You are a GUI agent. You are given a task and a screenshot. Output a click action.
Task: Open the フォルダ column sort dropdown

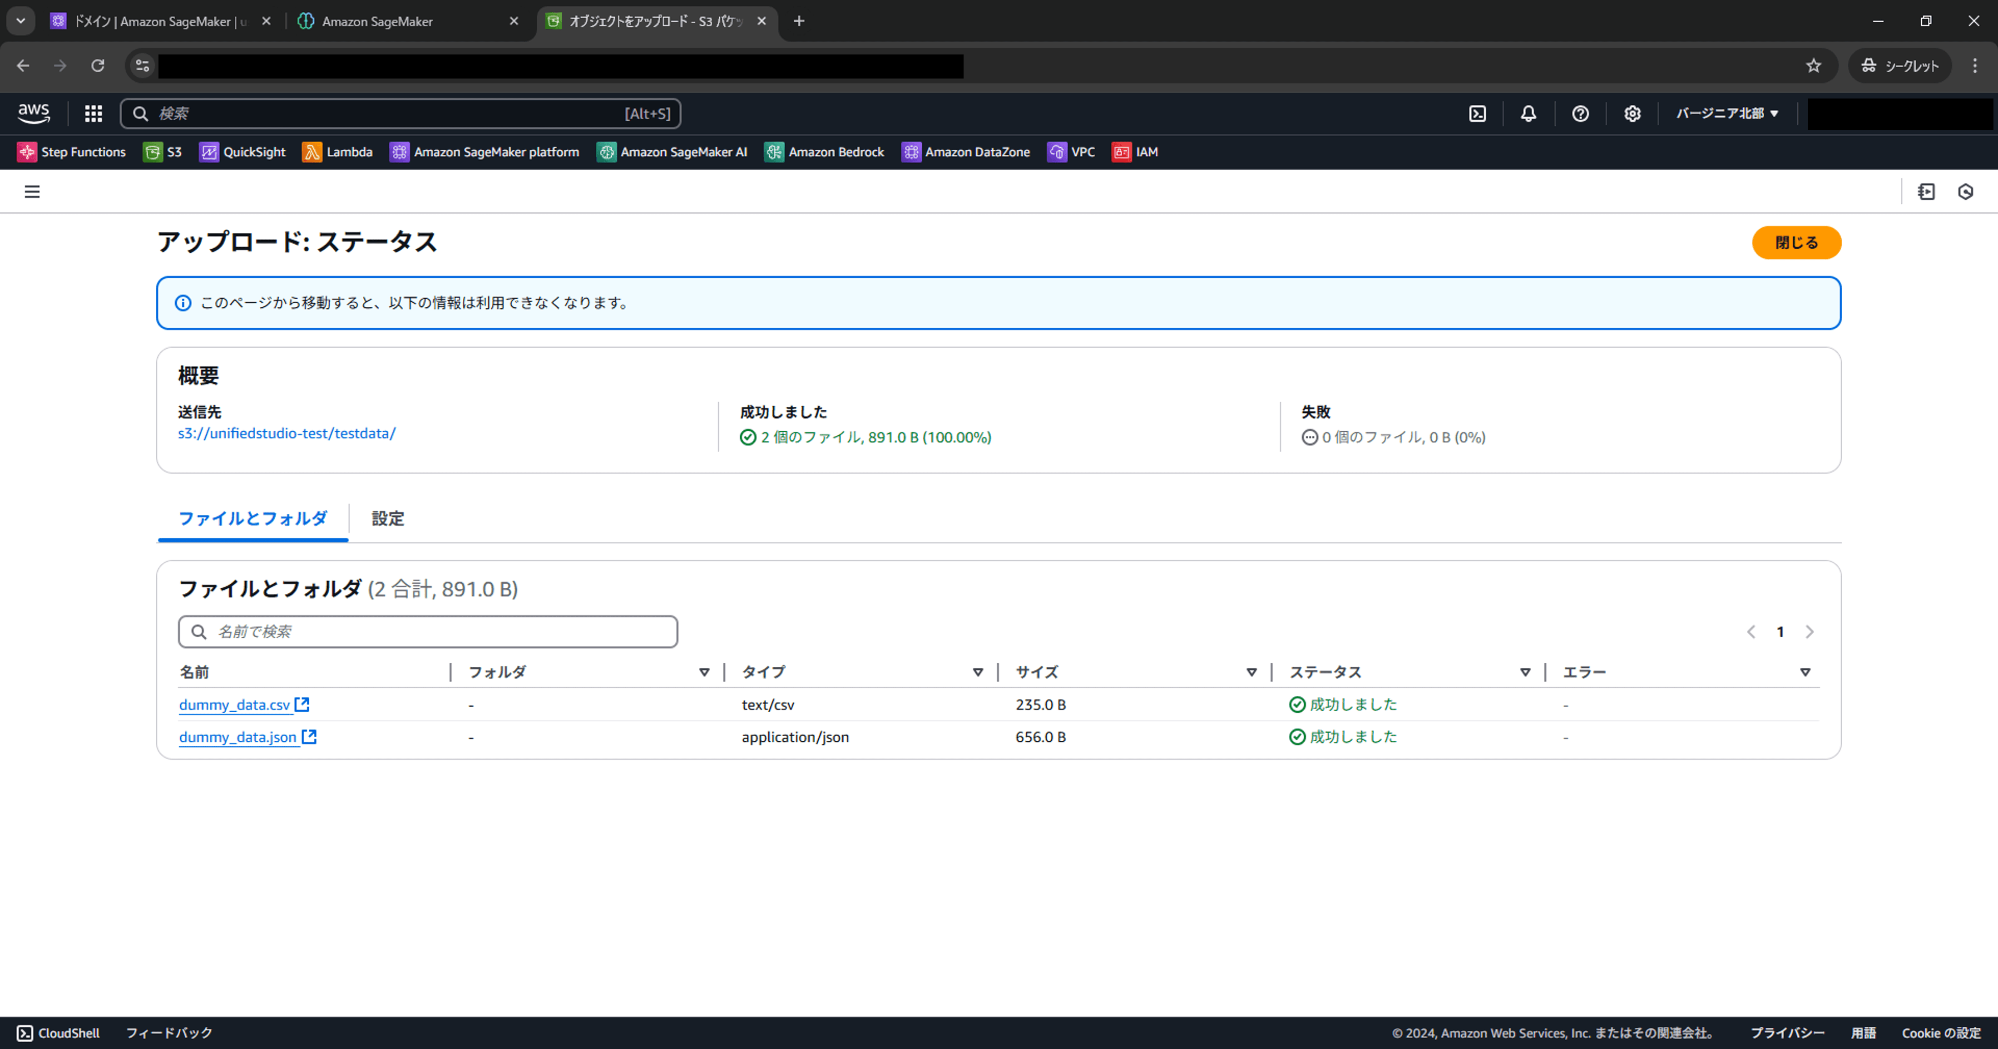coord(704,672)
